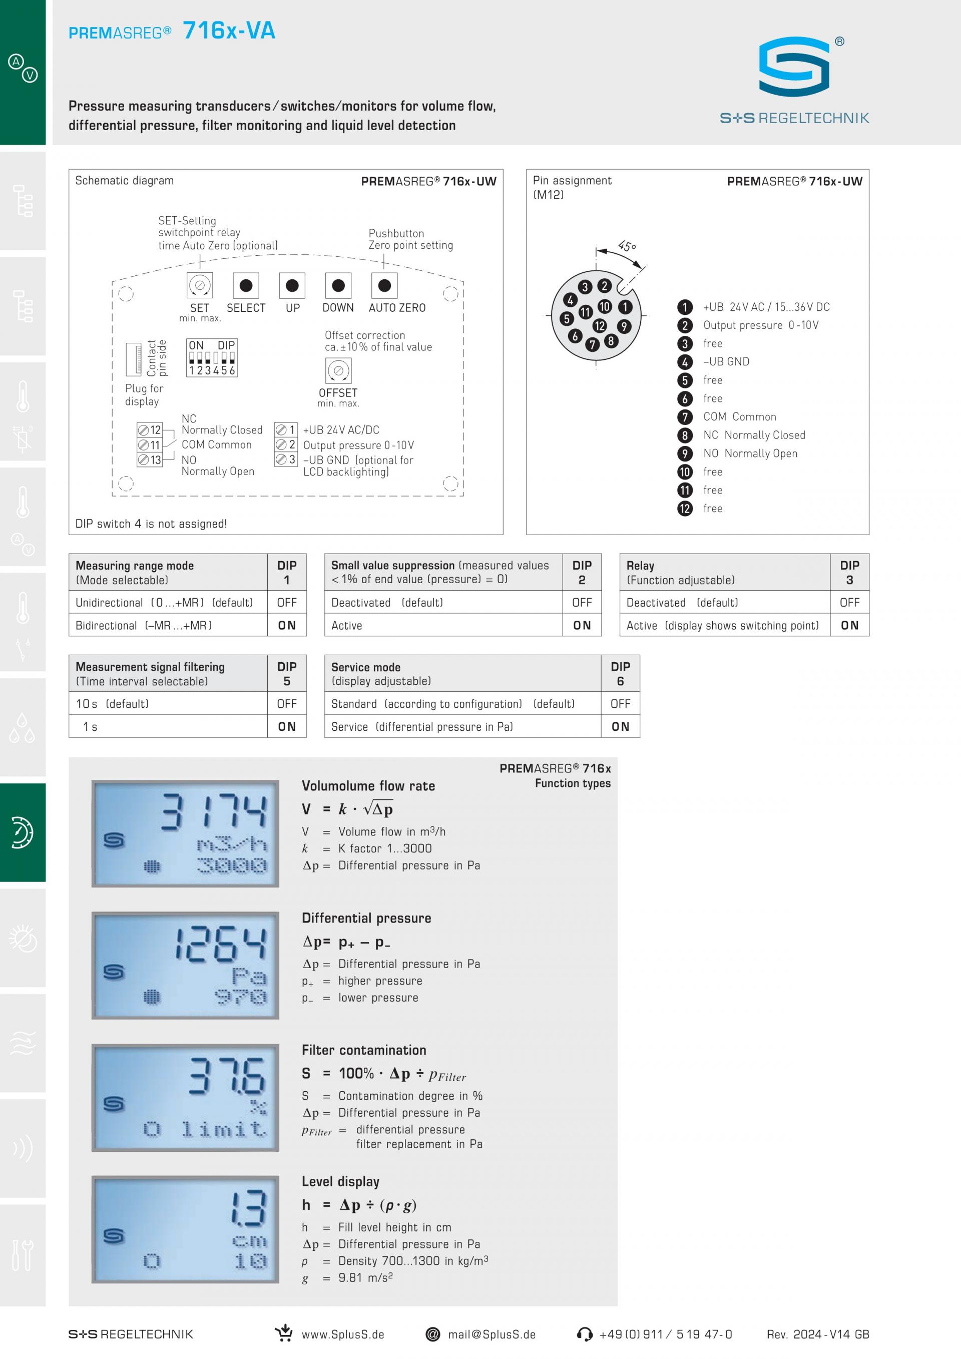Click the @ email icon in footer
This screenshot has height=1359, width=961.
pos(432,1334)
